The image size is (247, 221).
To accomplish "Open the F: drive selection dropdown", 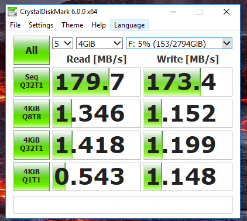I will click(179, 43).
